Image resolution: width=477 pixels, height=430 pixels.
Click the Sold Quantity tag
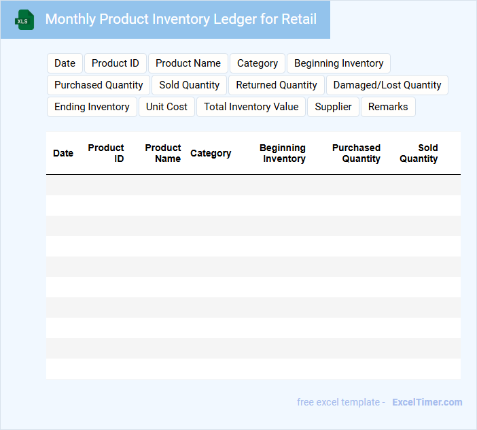[x=190, y=85]
